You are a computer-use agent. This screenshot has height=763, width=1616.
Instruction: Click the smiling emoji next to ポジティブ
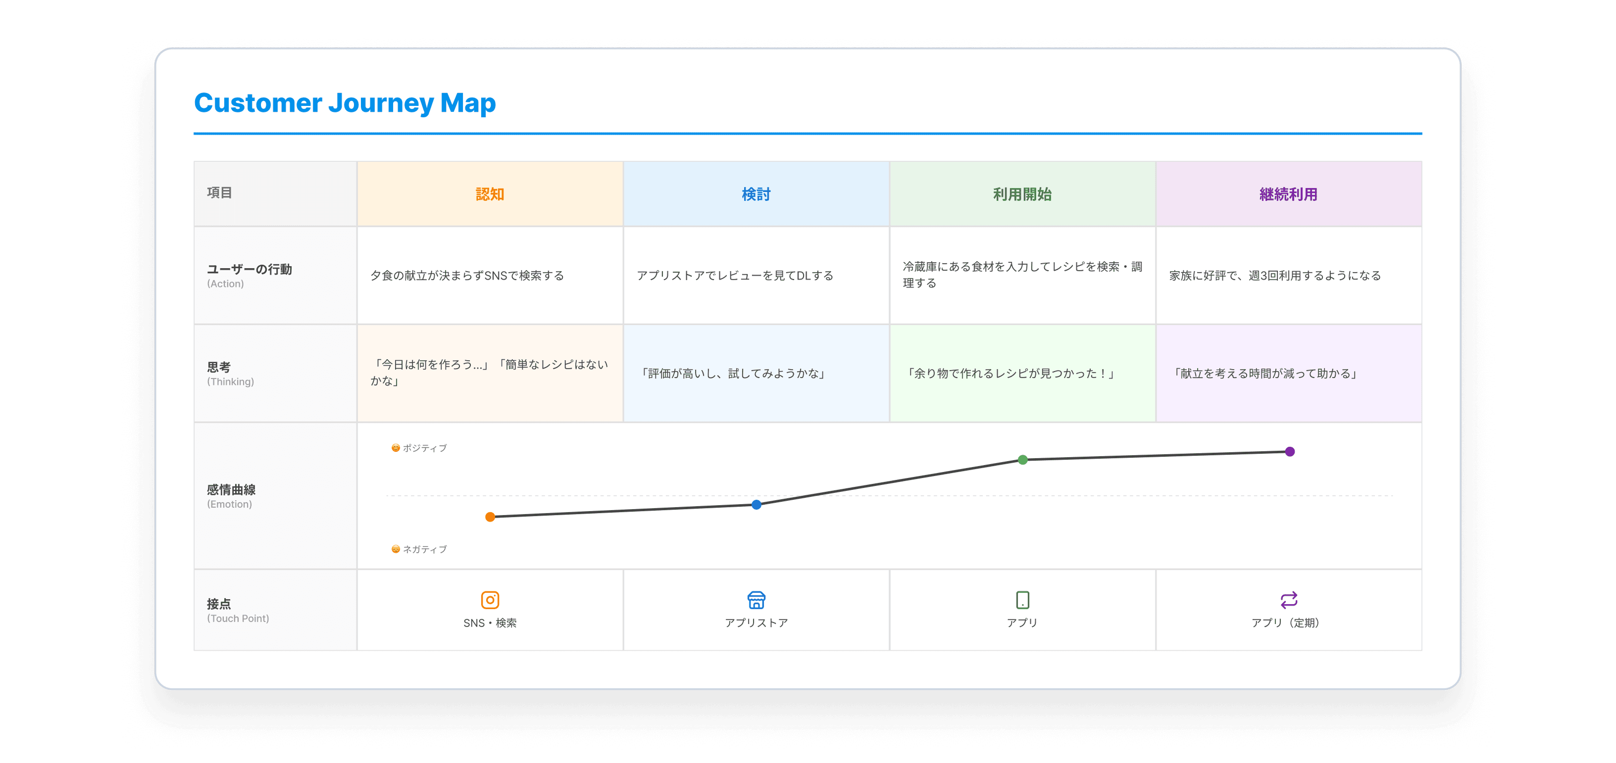[395, 447]
